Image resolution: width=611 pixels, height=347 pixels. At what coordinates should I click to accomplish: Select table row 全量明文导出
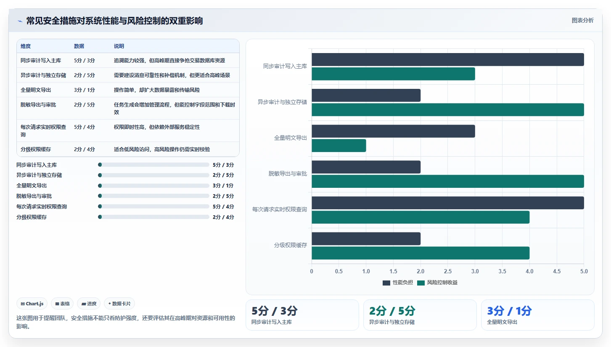128,90
